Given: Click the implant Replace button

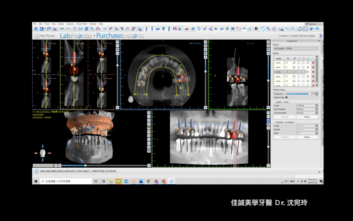Looking at the screenshot, I should (307, 117).
